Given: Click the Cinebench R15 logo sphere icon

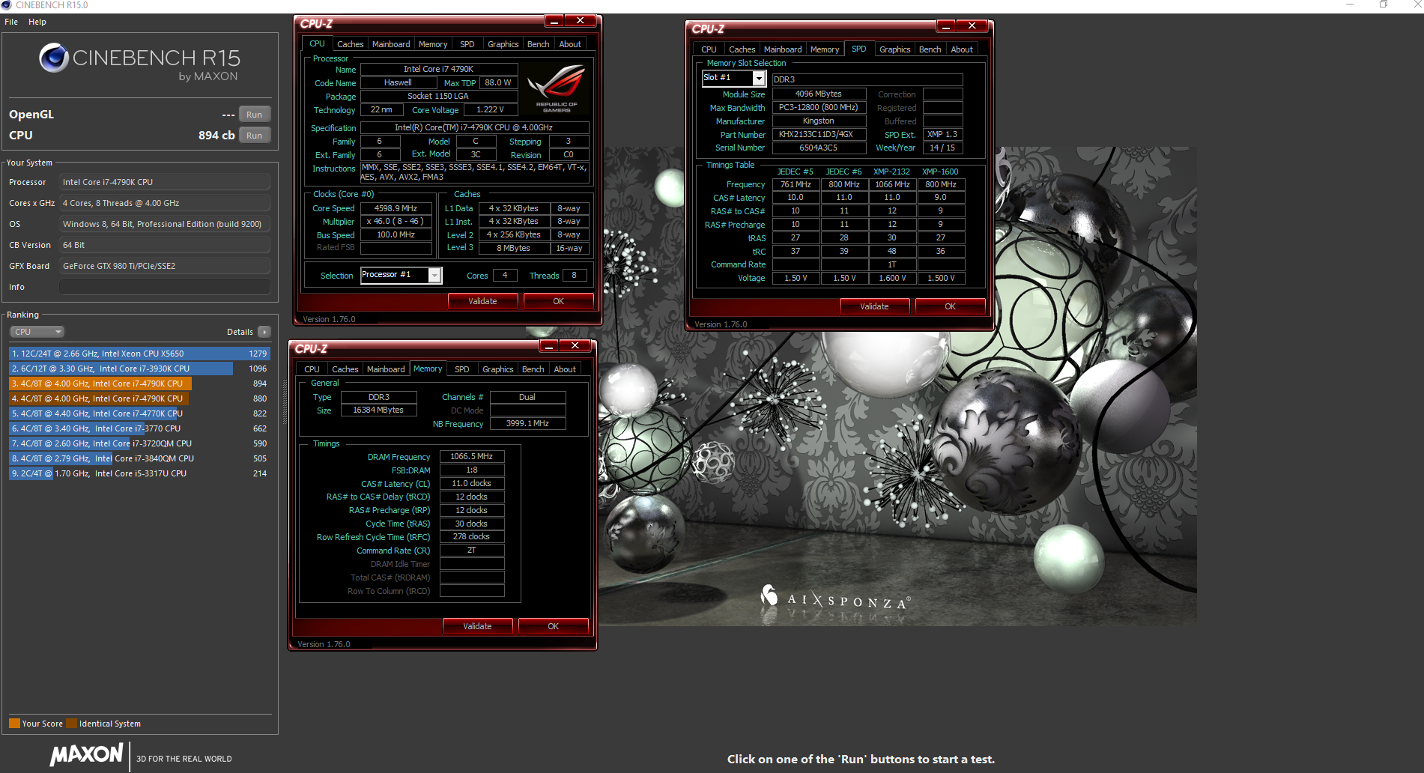Looking at the screenshot, I should coord(54,58).
